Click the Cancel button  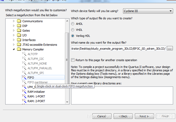(102, 116)
